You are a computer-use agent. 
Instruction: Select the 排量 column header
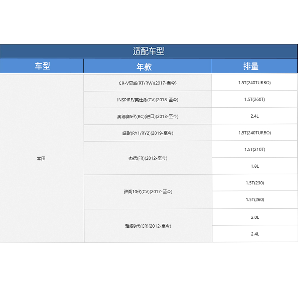pos(254,66)
